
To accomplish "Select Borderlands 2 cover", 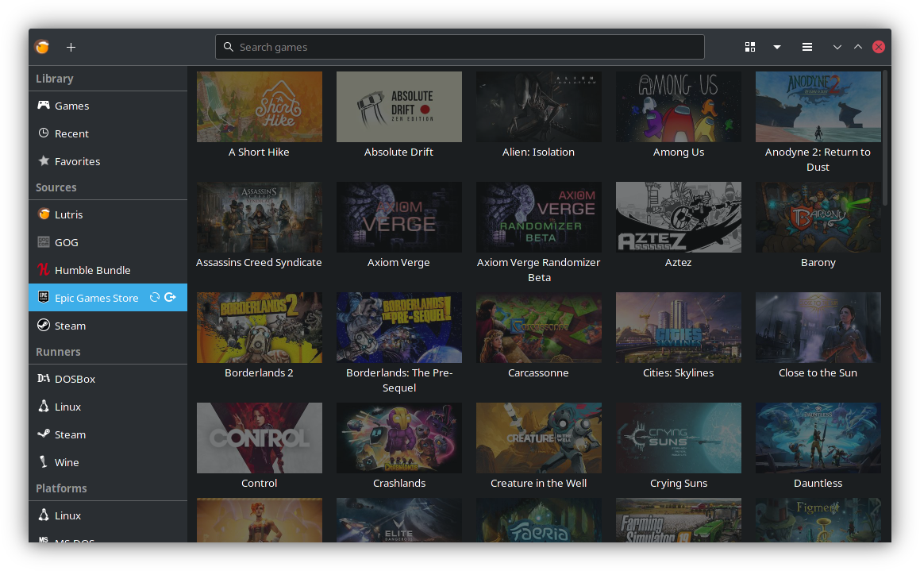I will pos(260,327).
